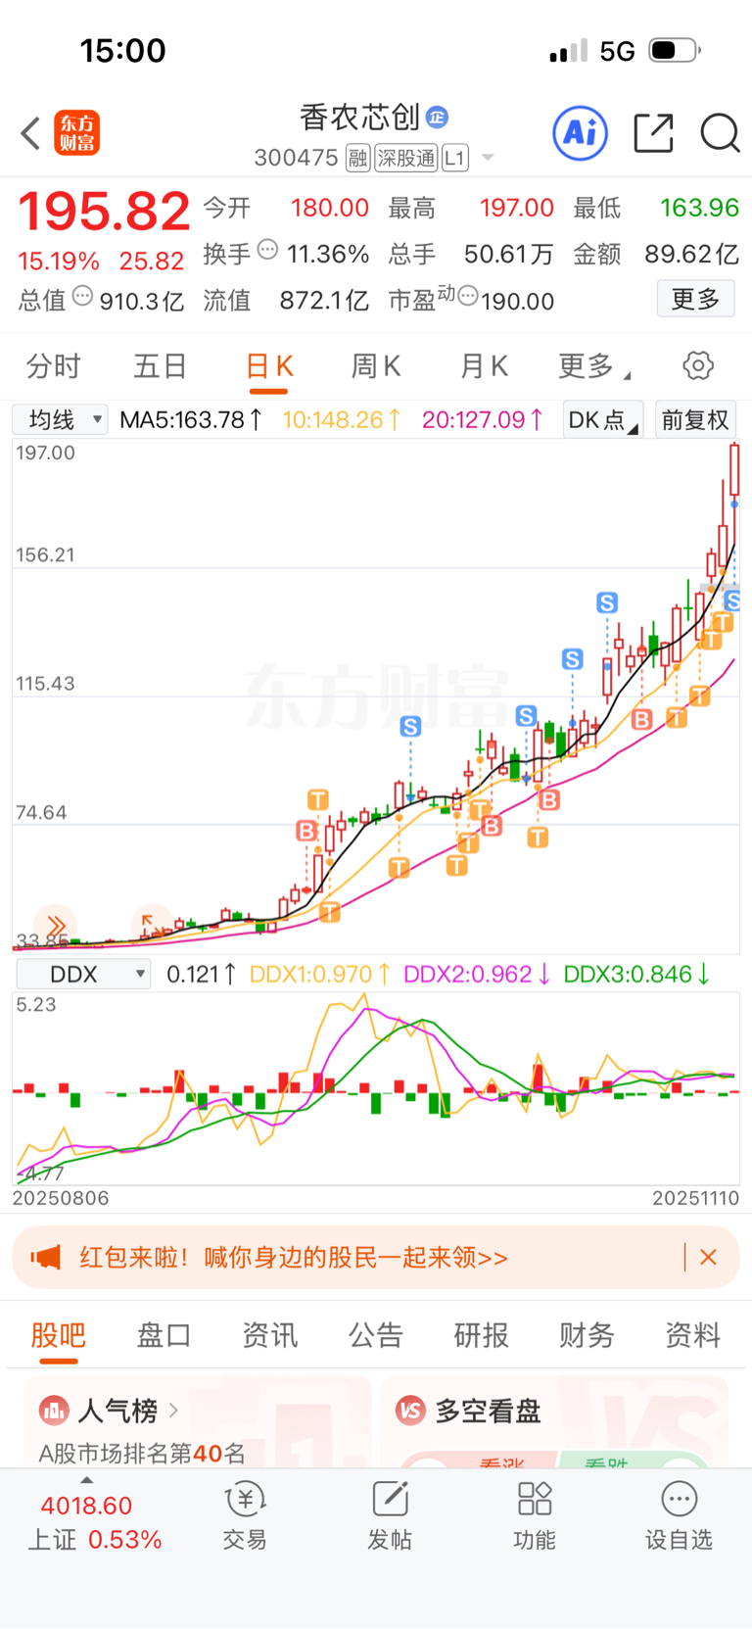Open the search magnifier icon
752x1629 pixels.
coord(720,133)
